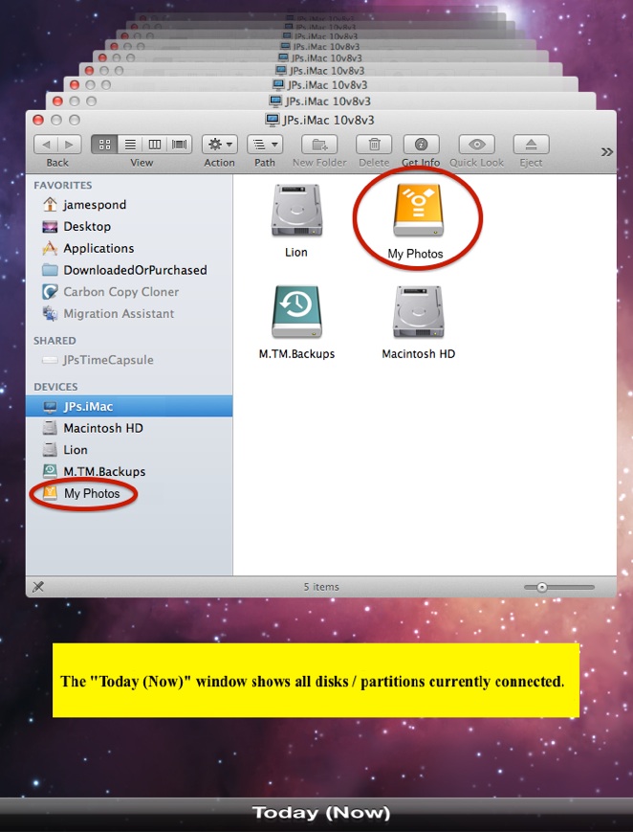The width and height of the screenshot is (633, 832).
Task: Select the orange My Photos FireWire disk
Action: pyautogui.click(x=418, y=211)
